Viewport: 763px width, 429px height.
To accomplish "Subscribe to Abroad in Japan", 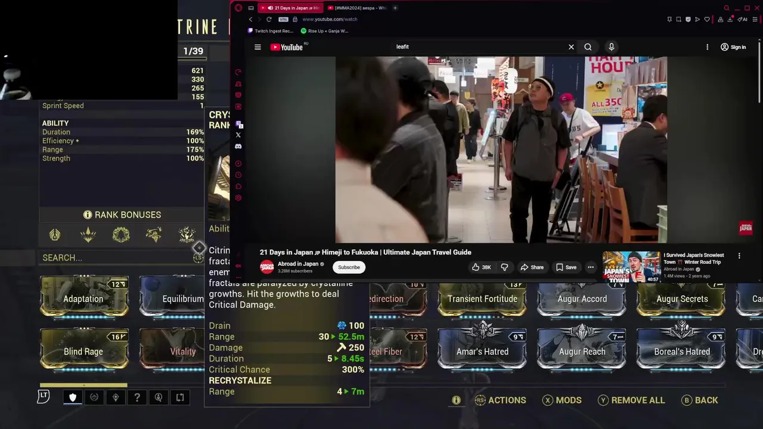I will (349, 267).
